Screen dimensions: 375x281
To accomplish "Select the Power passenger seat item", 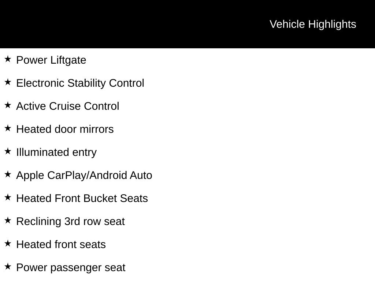I will tap(71, 267).
